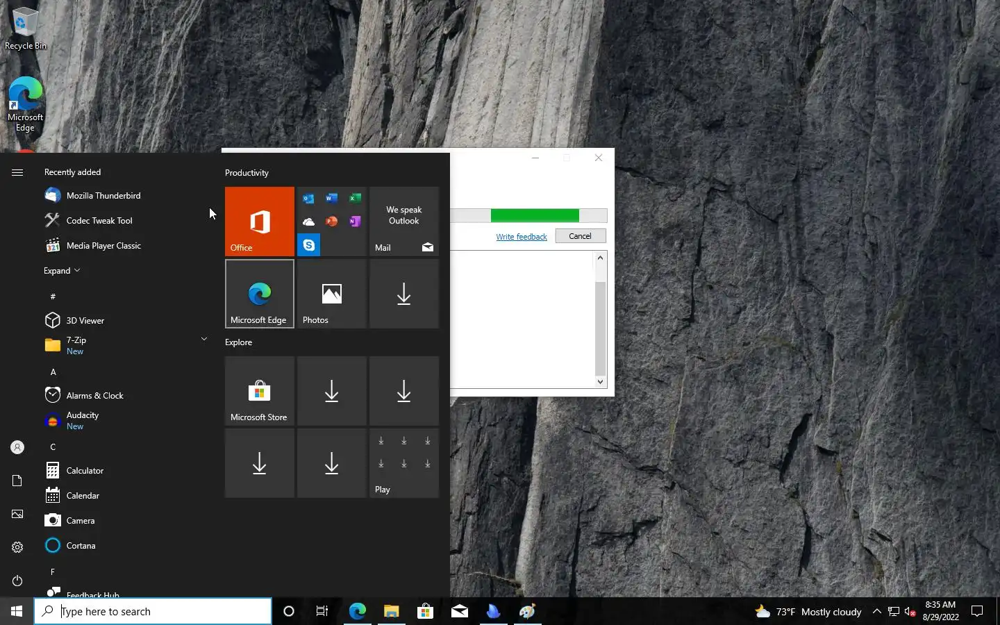Viewport: 1000px width, 625px height.
Task: Open Alarms & Clock app
Action: coord(125,396)
